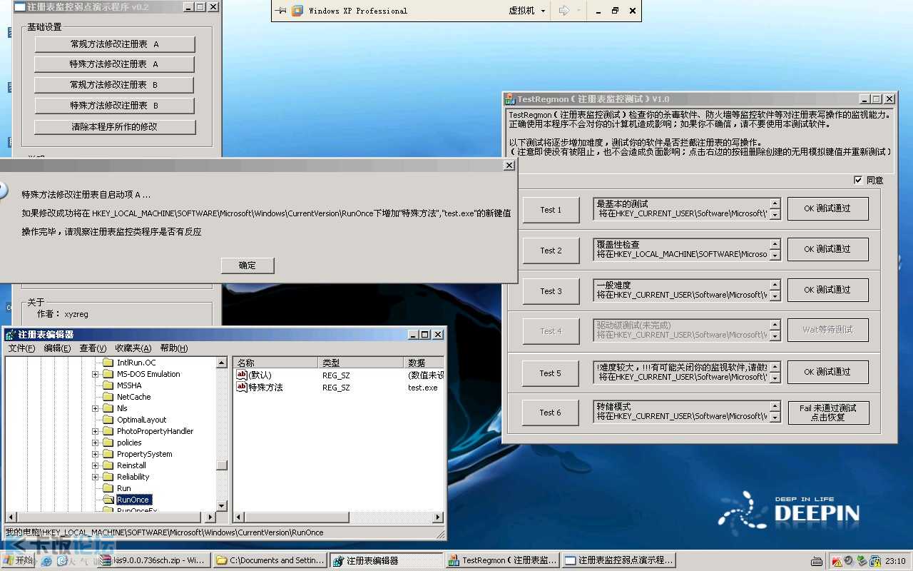Switch to 注册表监控弱点演示程序 taskbar item
913x571 pixels.
618,561
